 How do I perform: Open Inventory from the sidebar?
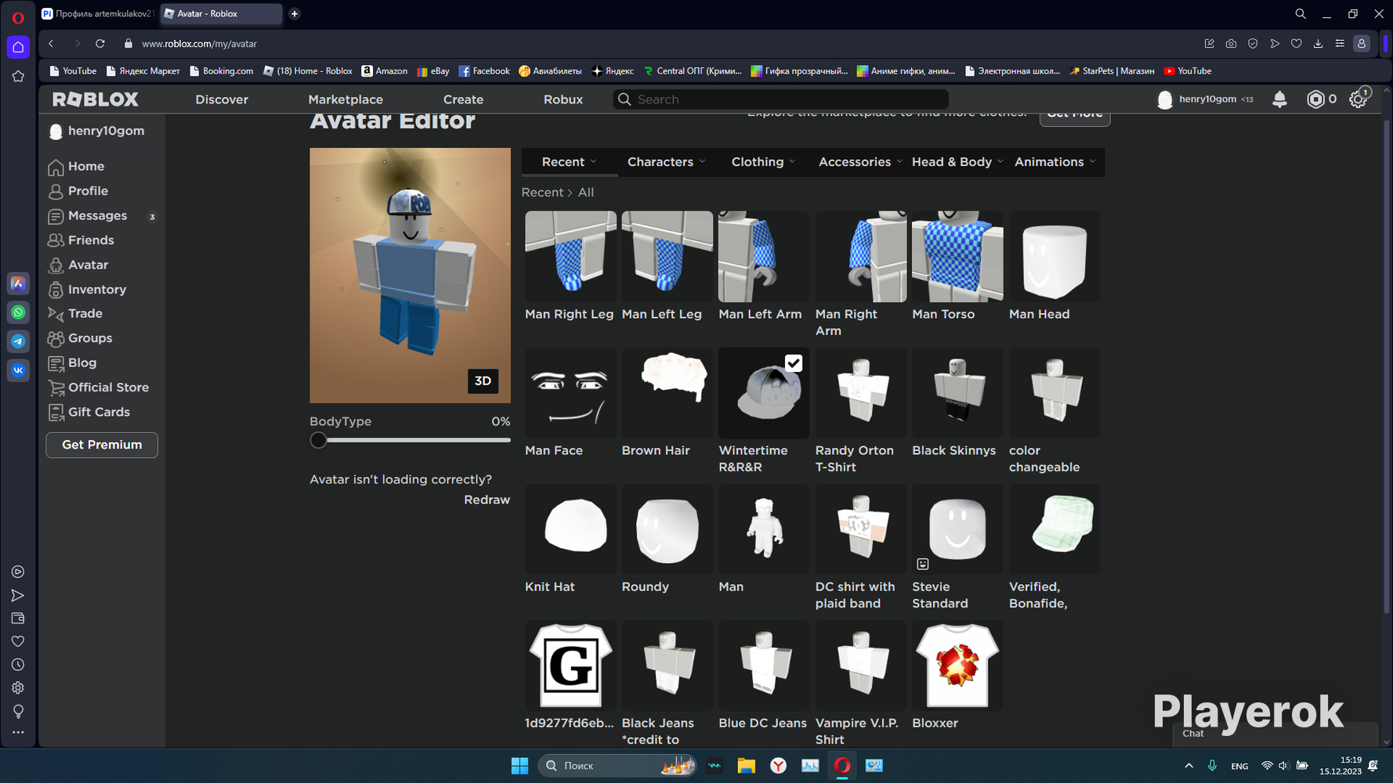pos(87,290)
